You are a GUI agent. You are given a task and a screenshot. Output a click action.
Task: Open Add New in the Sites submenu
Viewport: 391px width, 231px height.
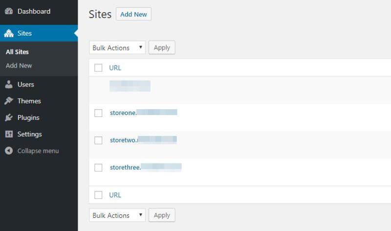tap(19, 66)
